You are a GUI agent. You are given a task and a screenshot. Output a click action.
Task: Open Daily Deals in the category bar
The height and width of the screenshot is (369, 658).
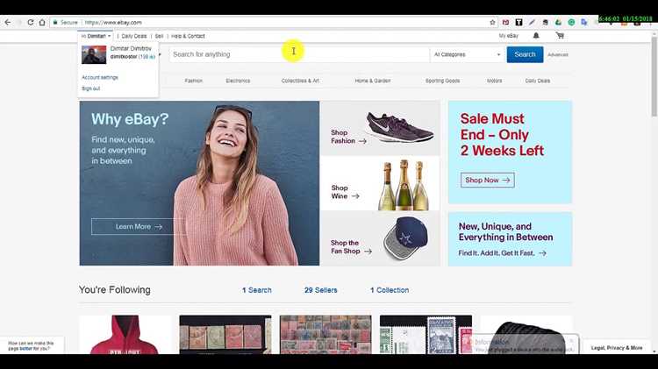[538, 81]
